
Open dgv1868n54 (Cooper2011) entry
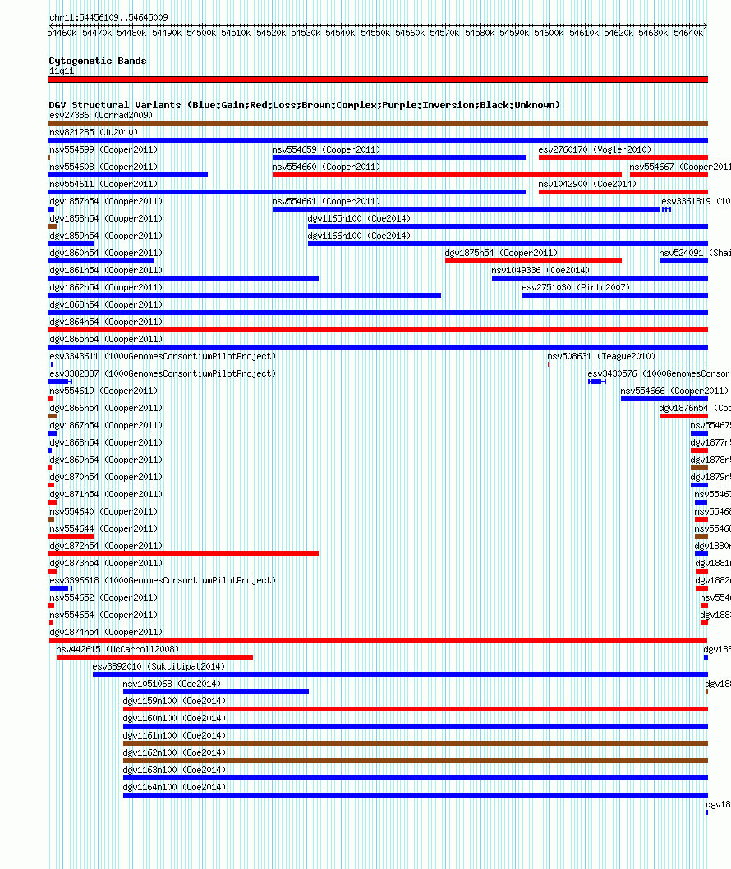[x=106, y=442]
